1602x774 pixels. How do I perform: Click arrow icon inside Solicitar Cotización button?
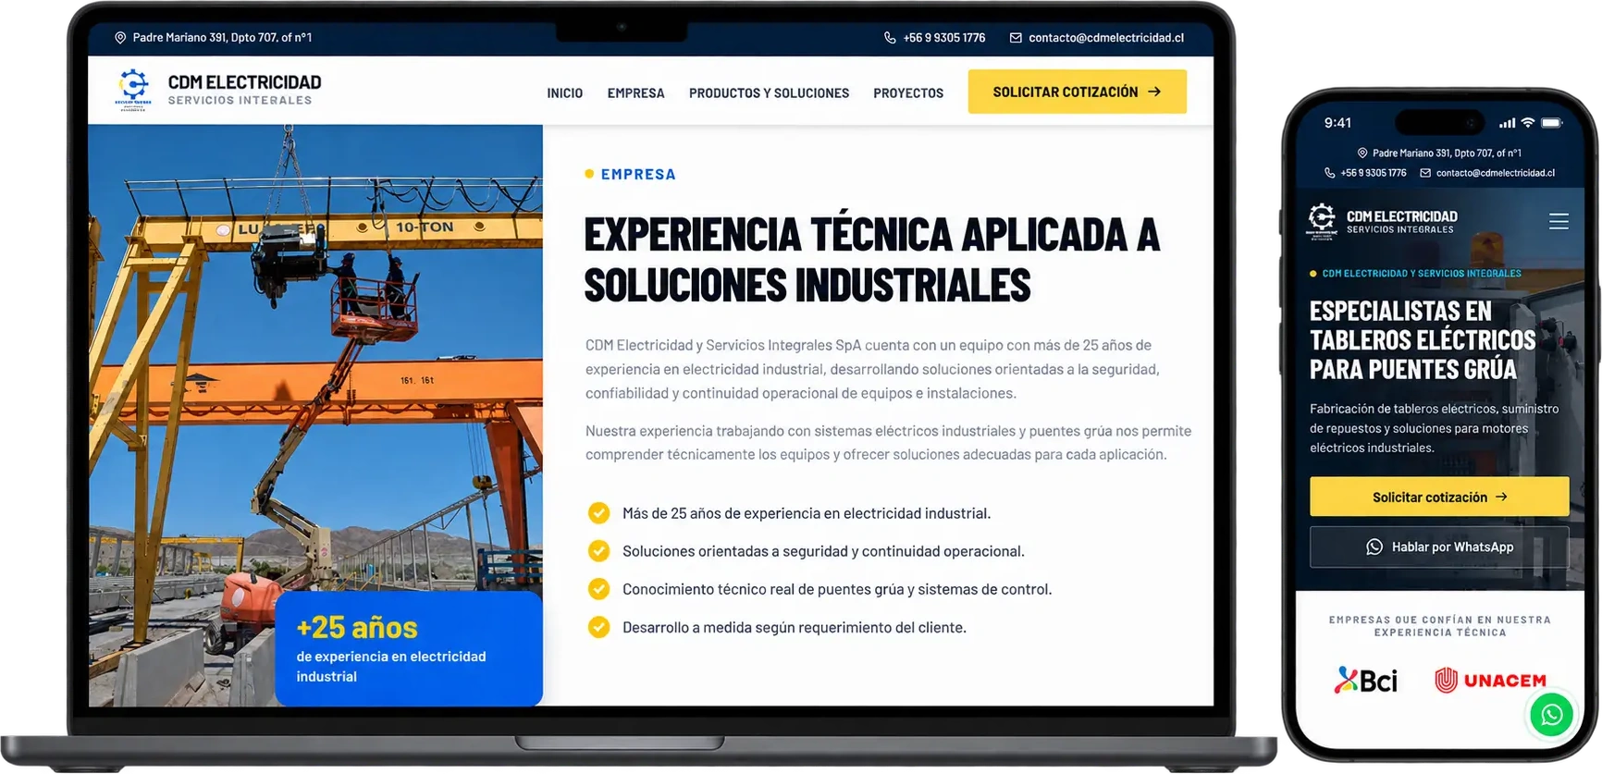[x=1154, y=92]
